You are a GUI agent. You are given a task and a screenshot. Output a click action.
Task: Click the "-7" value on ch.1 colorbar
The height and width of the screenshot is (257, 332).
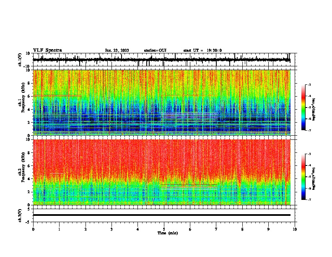click(309, 130)
